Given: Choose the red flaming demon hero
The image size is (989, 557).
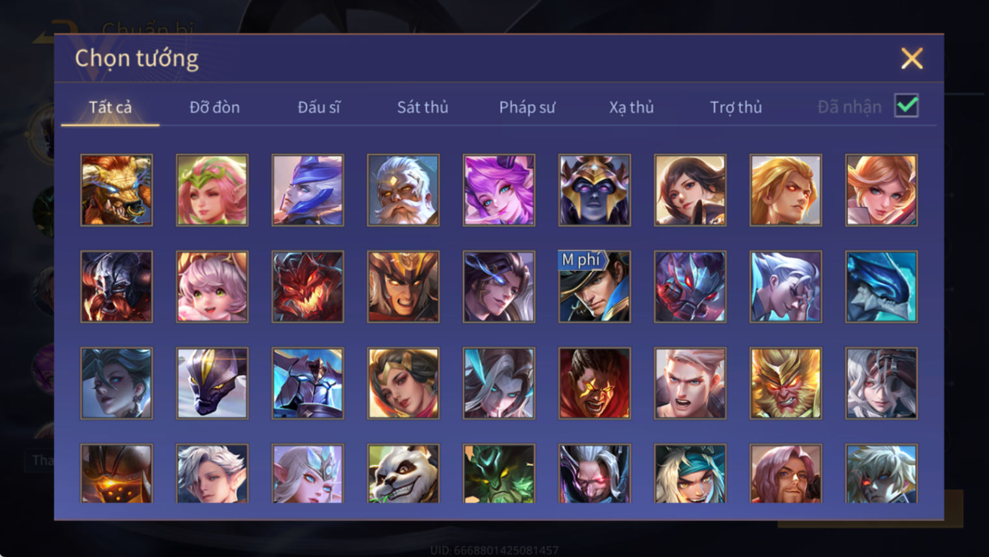Looking at the screenshot, I should pyautogui.click(x=308, y=287).
